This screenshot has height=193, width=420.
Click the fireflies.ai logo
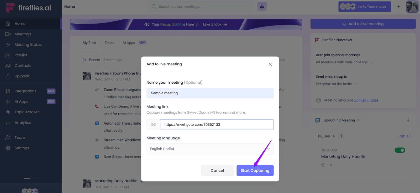tap(28, 8)
